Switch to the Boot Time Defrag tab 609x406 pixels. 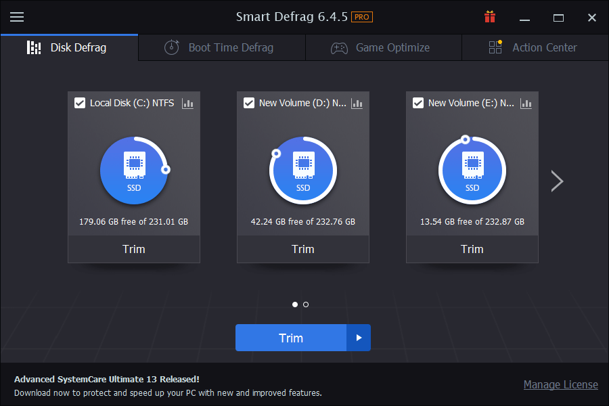tap(221, 47)
